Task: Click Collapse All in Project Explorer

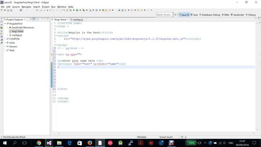Action: click(x=31, y=19)
